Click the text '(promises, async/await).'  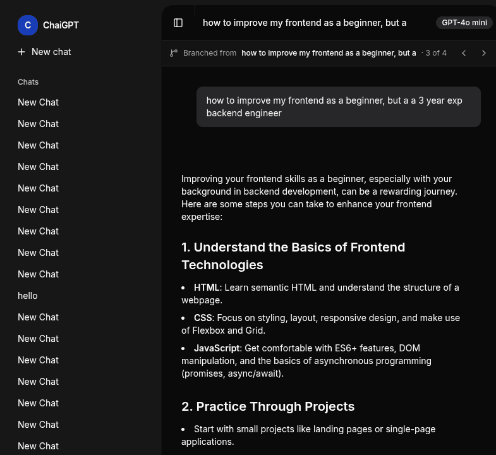pos(233,373)
